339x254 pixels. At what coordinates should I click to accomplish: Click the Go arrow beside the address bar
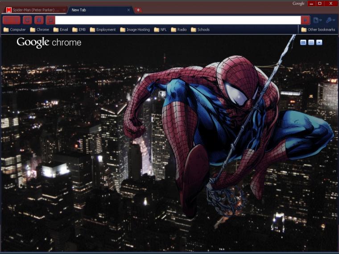tap(306, 20)
